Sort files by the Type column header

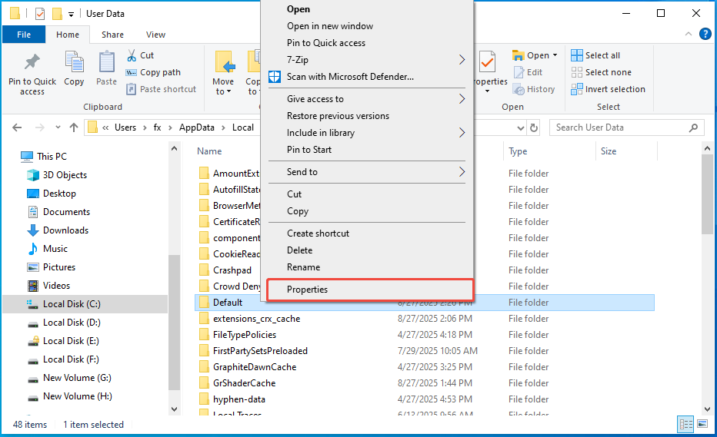(x=519, y=151)
